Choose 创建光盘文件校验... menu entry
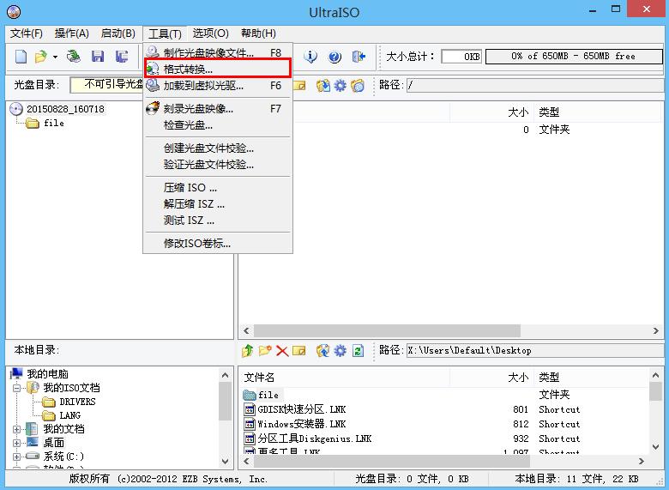This screenshot has height=490, width=669. 218,148
